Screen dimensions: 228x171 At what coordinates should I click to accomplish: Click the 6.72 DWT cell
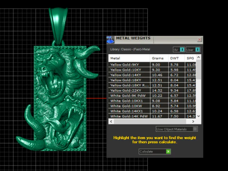point(177,75)
